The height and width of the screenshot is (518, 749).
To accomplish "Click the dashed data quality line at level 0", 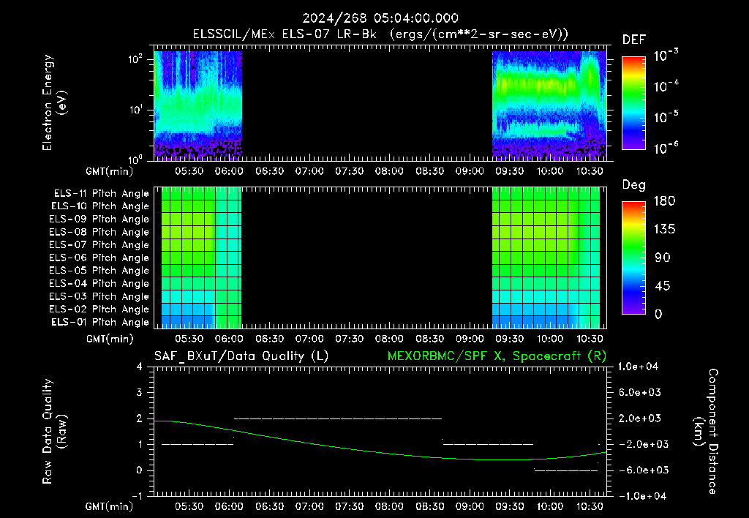I will [x=566, y=470].
